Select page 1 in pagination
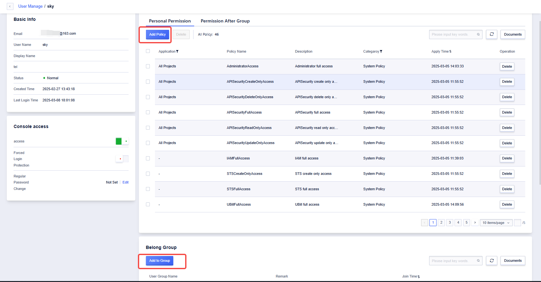 (433, 223)
